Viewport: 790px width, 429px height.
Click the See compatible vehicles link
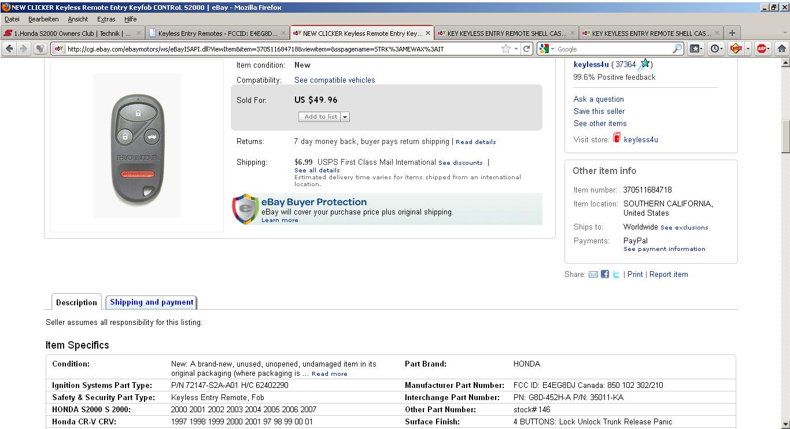pos(334,80)
